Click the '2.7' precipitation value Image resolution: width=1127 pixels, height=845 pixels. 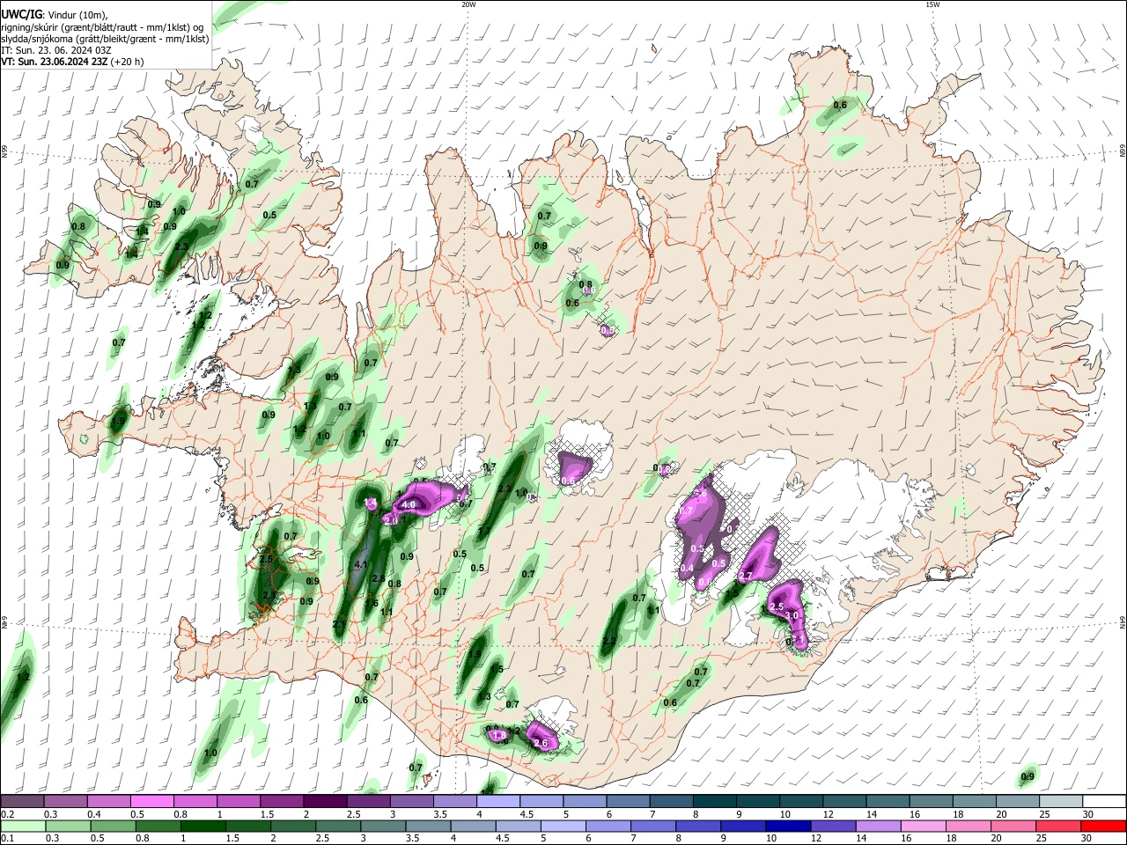click(746, 576)
